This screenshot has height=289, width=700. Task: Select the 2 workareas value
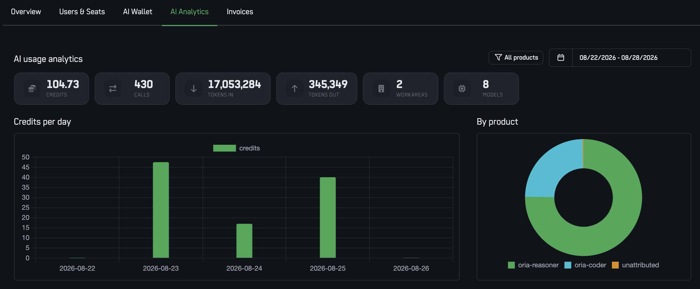[x=399, y=84]
